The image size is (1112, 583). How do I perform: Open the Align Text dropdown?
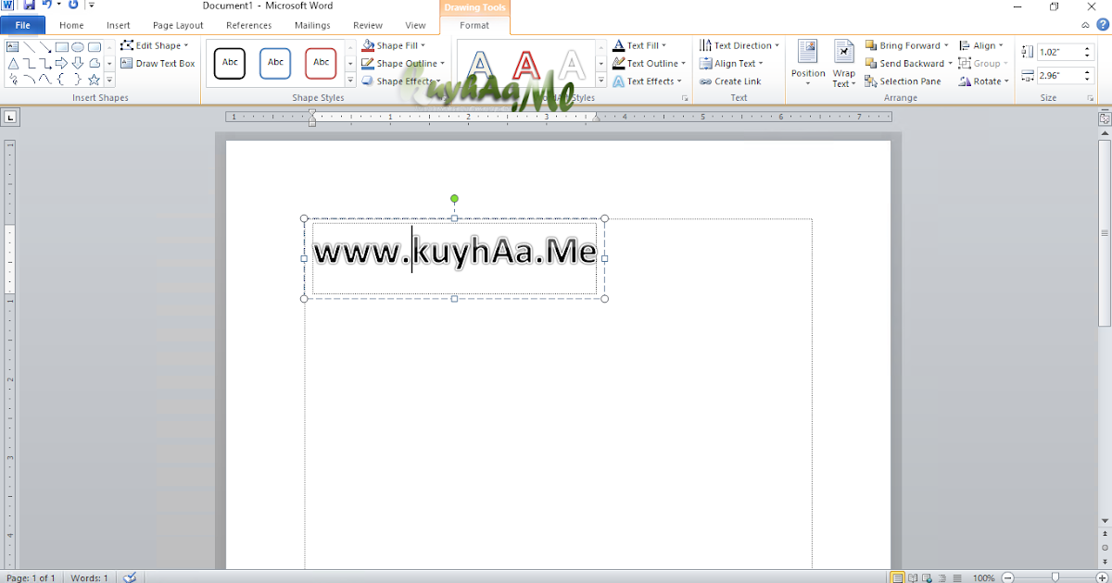pyautogui.click(x=731, y=64)
